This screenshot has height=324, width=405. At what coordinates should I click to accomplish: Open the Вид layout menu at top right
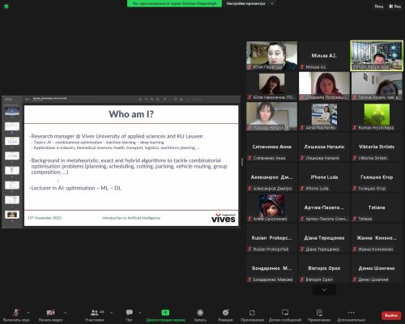point(394,6)
